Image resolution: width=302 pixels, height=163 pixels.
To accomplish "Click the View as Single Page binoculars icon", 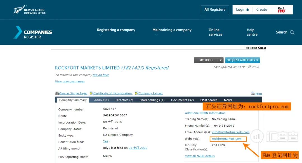I will (x=57, y=93).
